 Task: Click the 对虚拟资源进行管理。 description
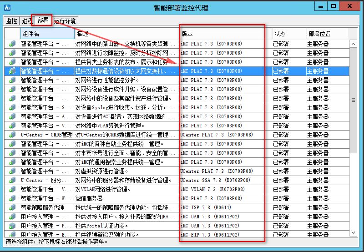coord(101,171)
